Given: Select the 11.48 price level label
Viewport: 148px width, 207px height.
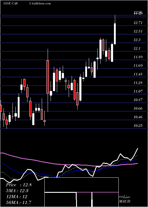Looking at the screenshot, I should click(138, 74).
